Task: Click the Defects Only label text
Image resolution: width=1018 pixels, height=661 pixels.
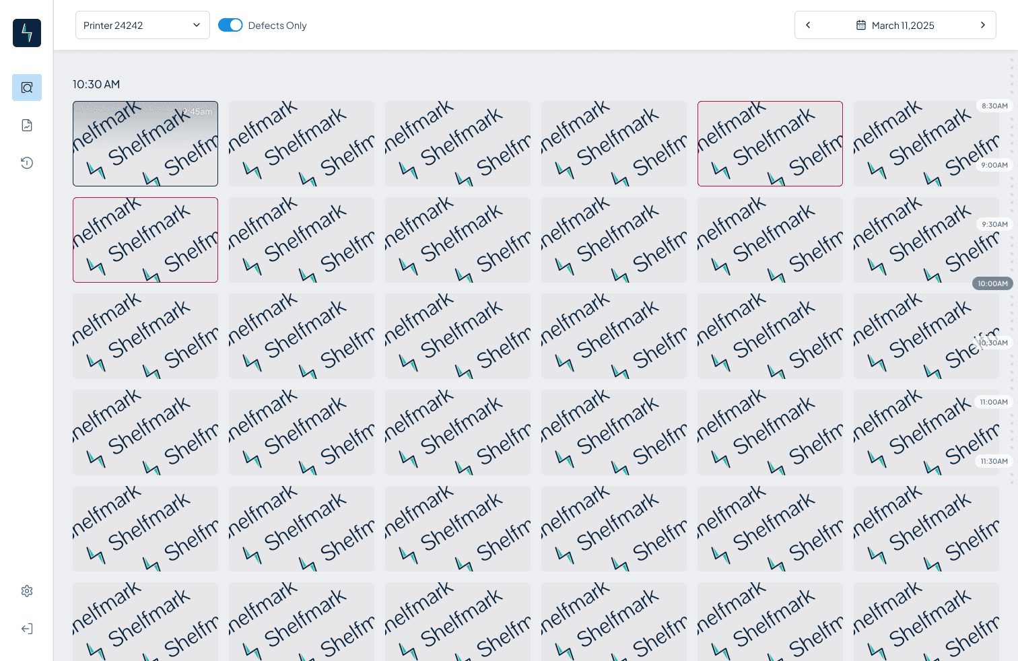Action: click(x=277, y=26)
